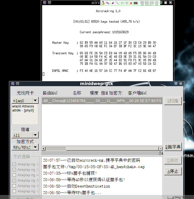194x199 pixels.
Task: Click the sticky pin icon in the minidwep-gtk title bar
Action: [18, 84]
